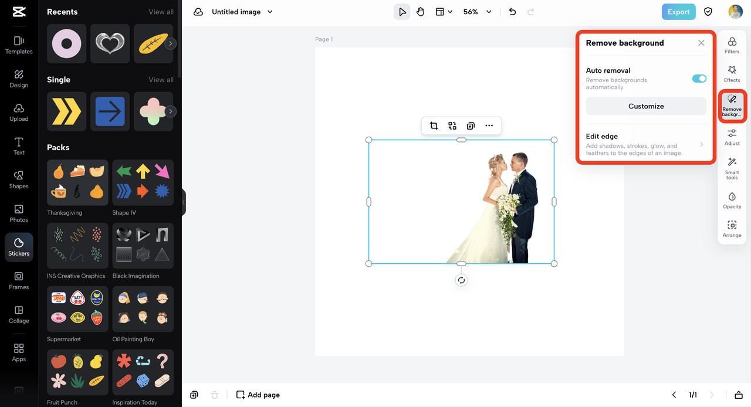Open Adjust in right toolbar
The width and height of the screenshot is (751, 407).
click(732, 137)
